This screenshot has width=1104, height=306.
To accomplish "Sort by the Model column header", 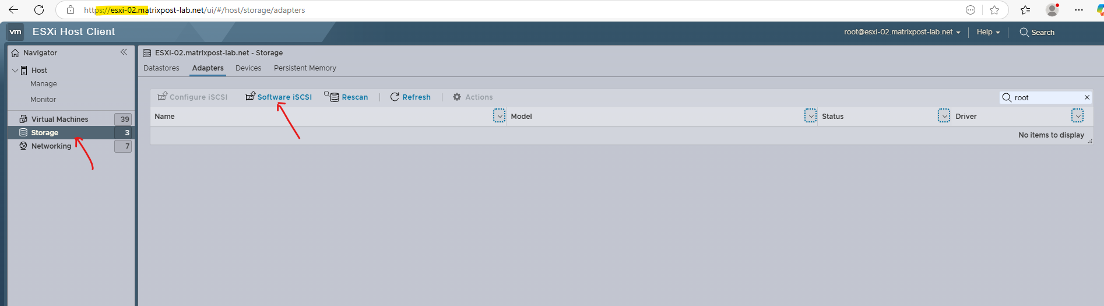I will (x=521, y=117).
